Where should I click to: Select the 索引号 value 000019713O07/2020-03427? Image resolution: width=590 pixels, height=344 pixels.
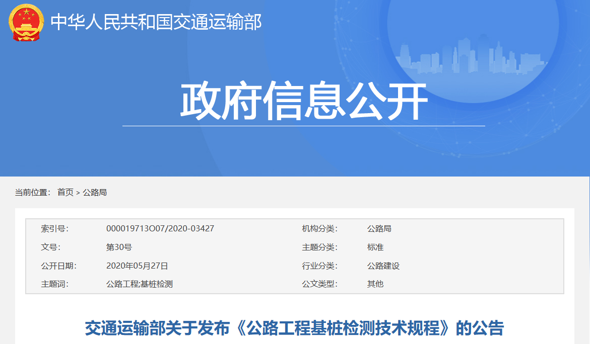tap(160, 228)
